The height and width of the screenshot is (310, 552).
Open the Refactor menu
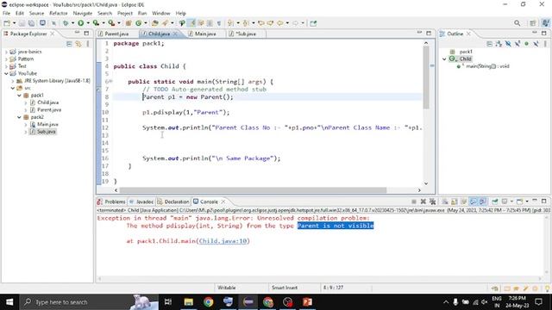coord(58,13)
